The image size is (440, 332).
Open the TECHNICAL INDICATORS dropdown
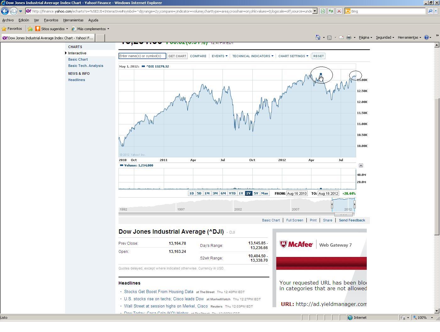point(253,56)
